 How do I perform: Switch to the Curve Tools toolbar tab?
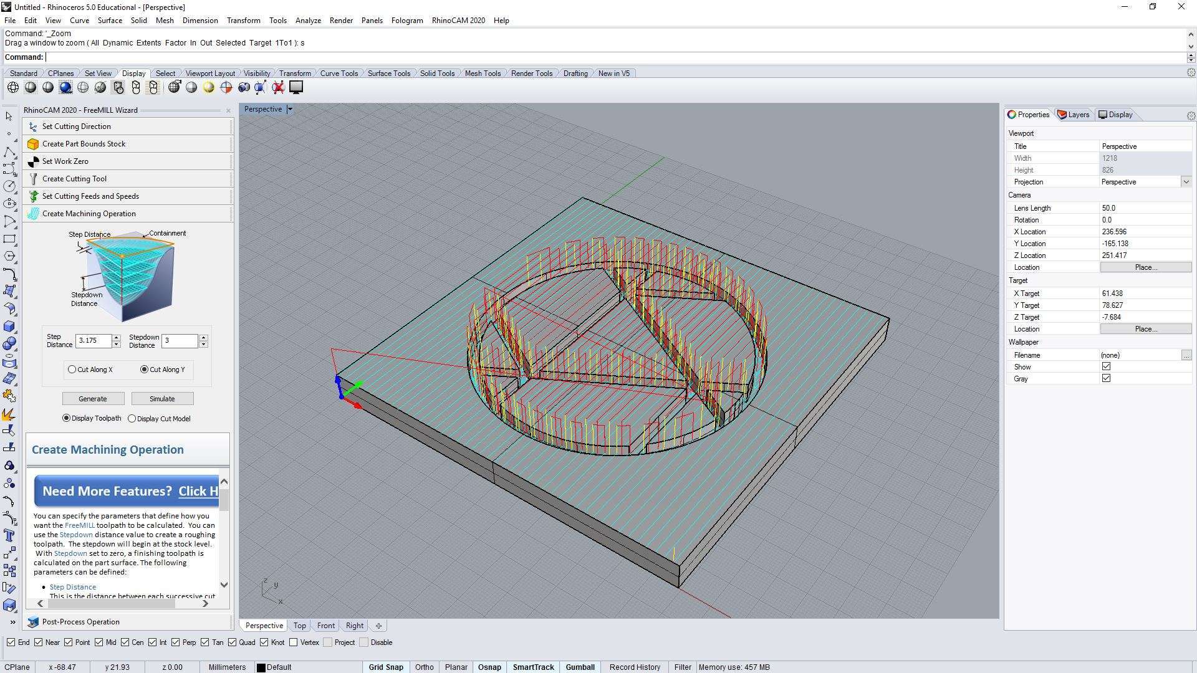(x=339, y=74)
